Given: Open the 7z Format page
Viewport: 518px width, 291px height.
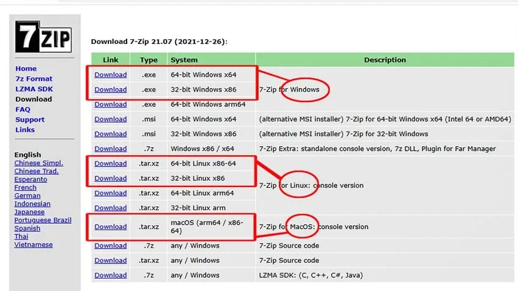Looking at the screenshot, I should (34, 79).
